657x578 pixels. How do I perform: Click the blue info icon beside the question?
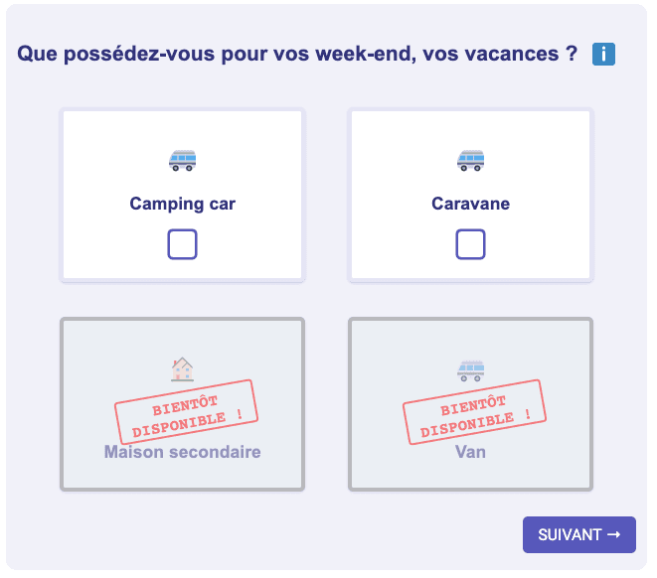(603, 55)
